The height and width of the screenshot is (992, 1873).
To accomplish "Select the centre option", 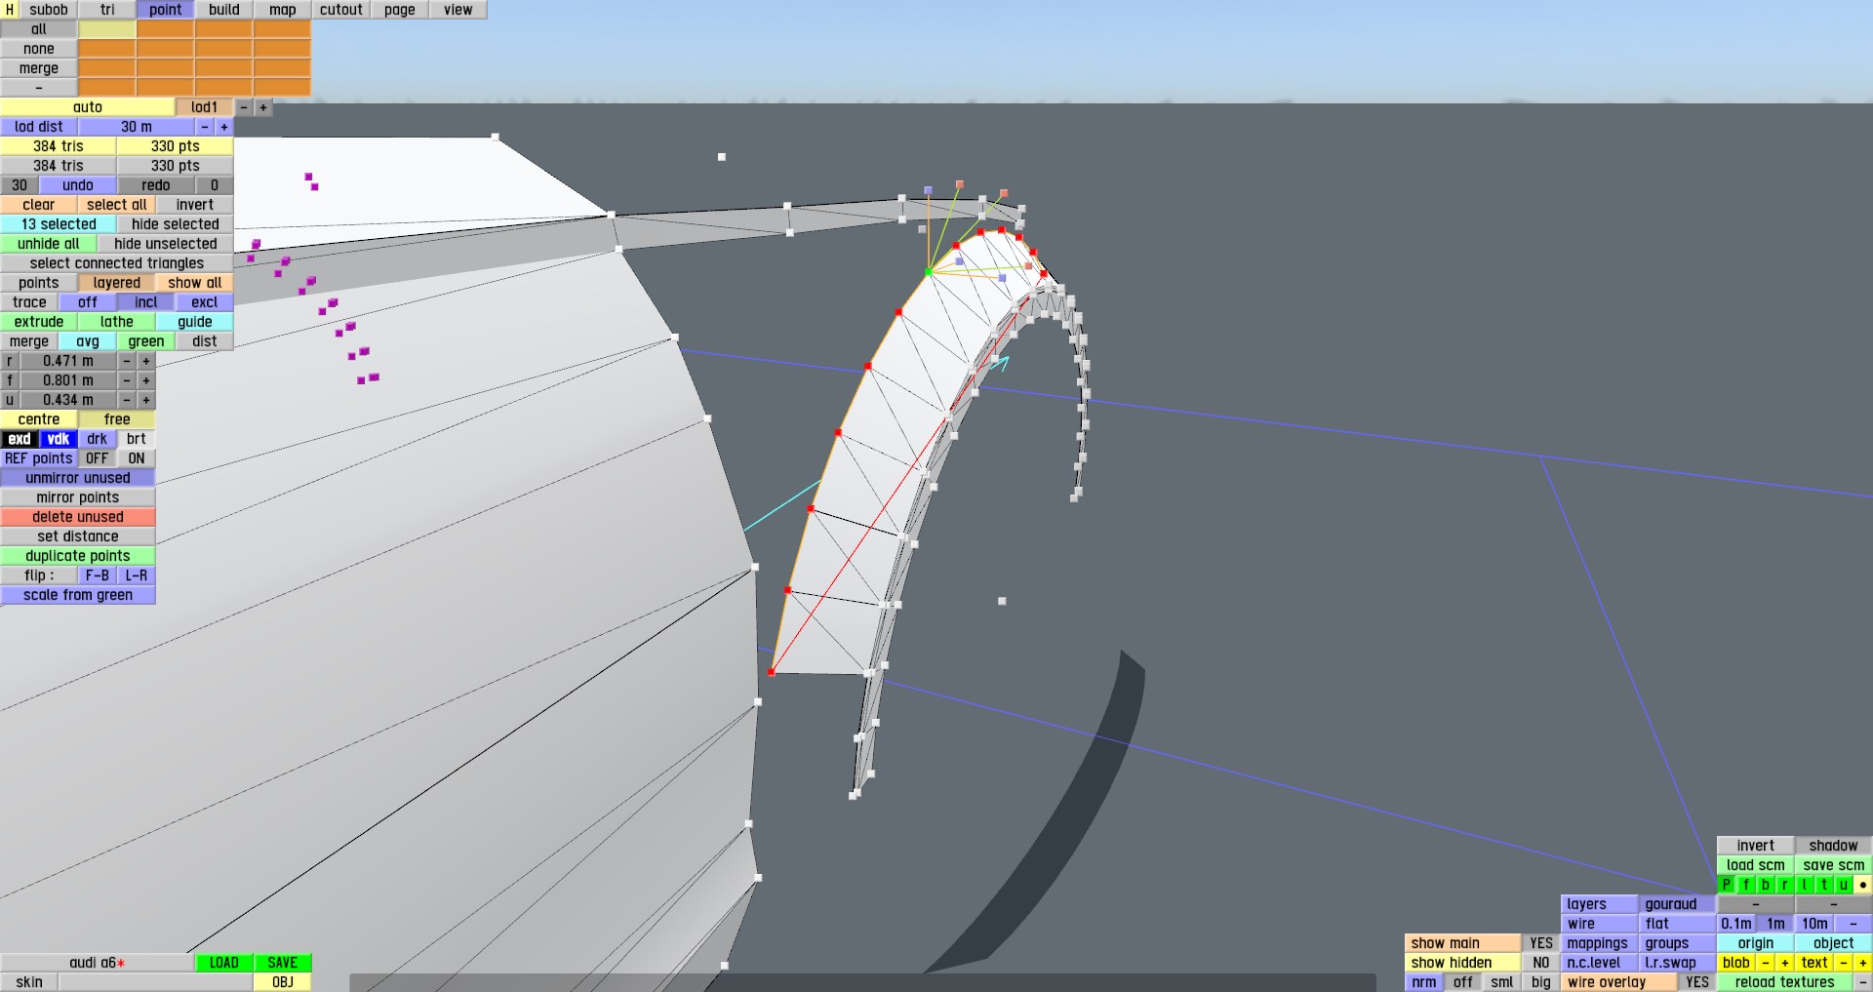I will [39, 419].
